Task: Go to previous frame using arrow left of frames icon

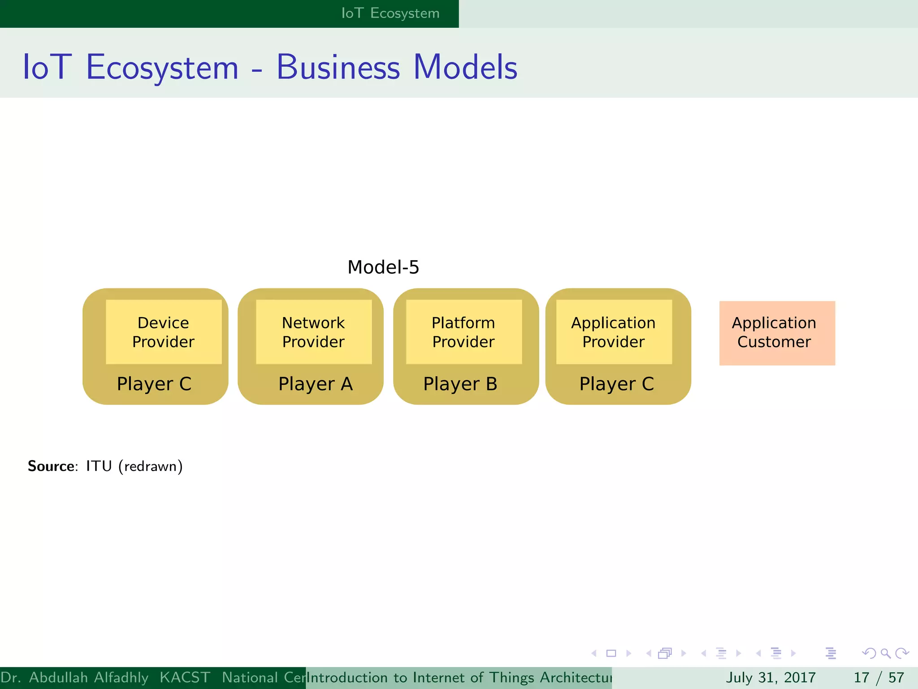Action: coord(648,654)
